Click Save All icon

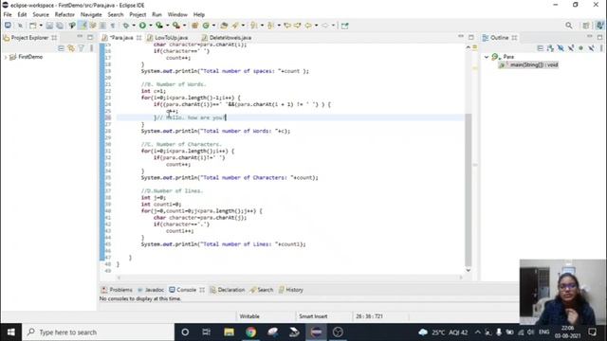click(60, 26)
